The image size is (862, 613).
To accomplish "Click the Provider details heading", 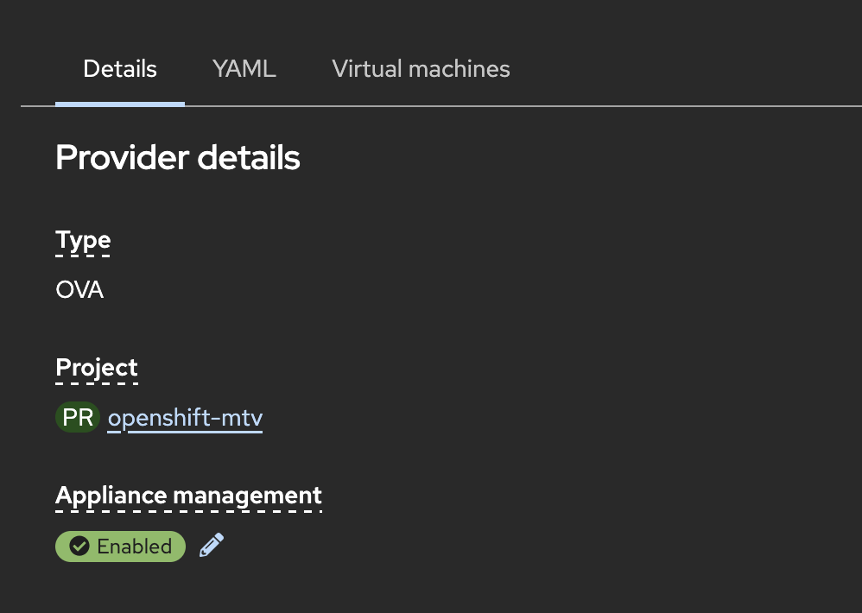I will [x=178, y=158].
